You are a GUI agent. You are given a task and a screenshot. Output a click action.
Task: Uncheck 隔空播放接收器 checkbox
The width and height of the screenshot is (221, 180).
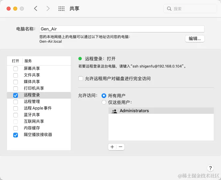pos(16,135)
